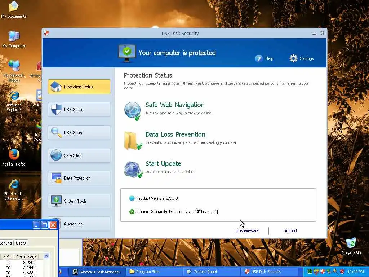This screenshot has height=277, width=369.
Task: Open the Users tab in Task Manager
Action: [21, 243]
